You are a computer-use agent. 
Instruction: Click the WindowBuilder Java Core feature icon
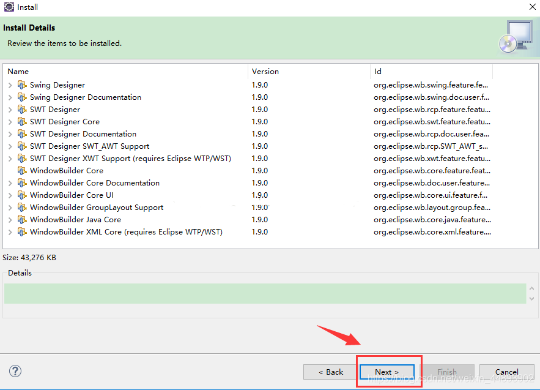click(x=22, y=219)
